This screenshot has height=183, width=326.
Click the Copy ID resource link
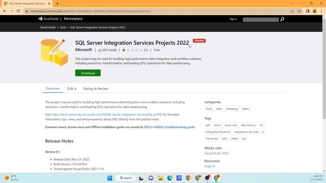pos(209,166)
